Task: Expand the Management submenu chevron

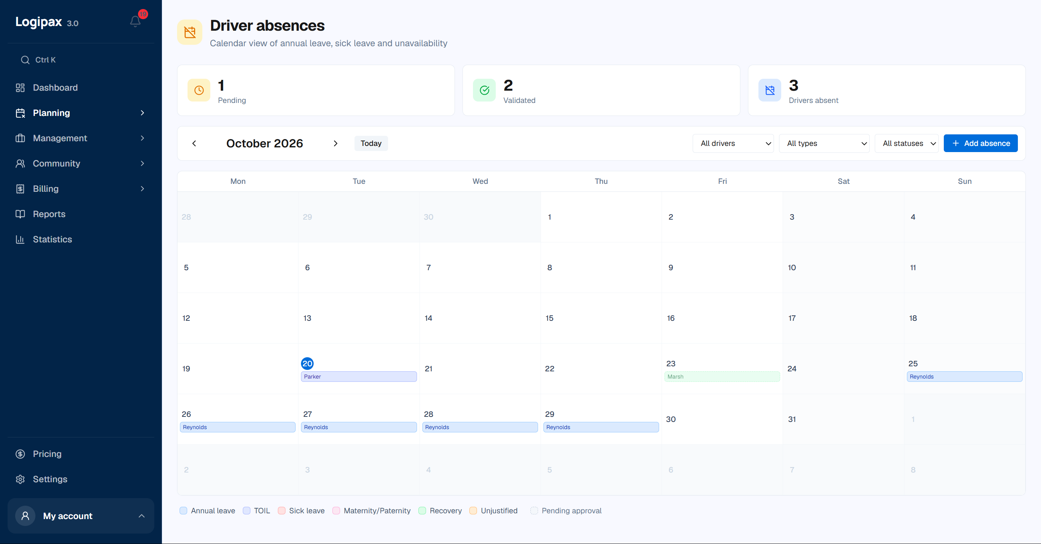Action: click(142, 138)
